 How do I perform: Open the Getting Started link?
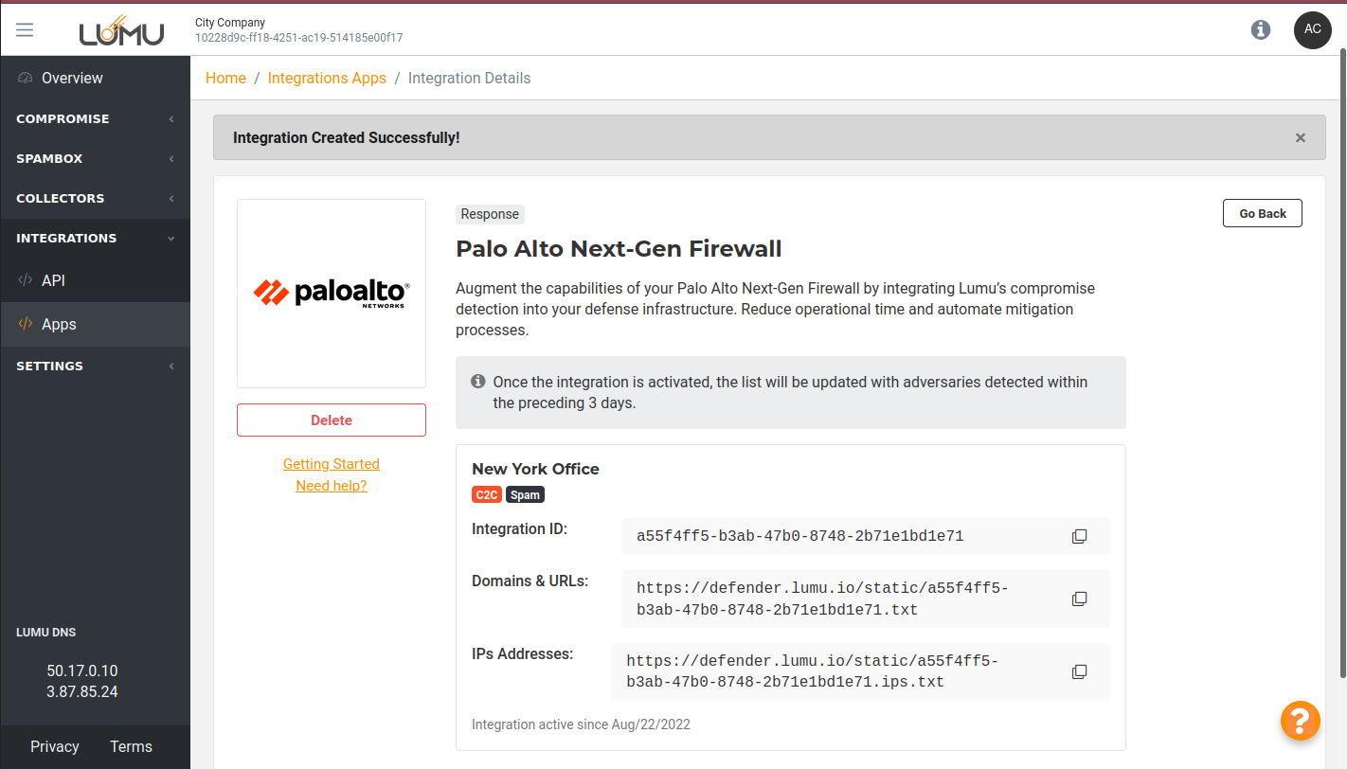(x=332, y=464)
